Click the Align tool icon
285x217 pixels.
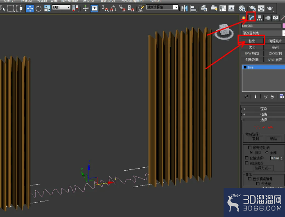pos(193,9)
